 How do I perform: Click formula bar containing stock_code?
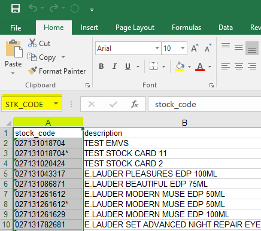pyautogui.click(x=205, y=104)
